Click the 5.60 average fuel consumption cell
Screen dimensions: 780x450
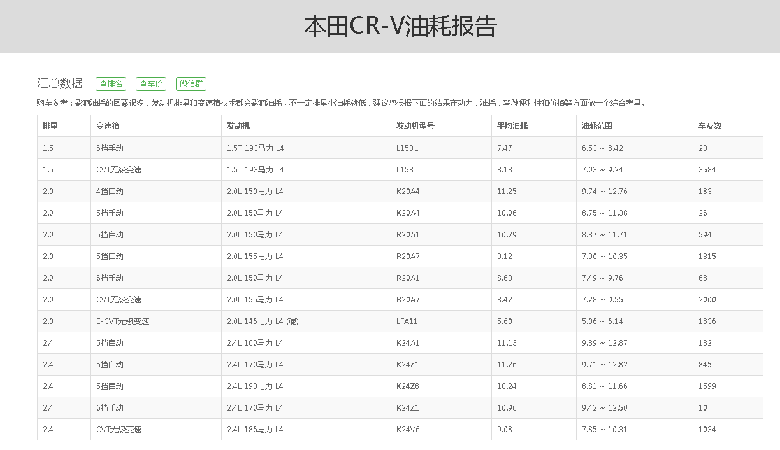tap(505, 321)
